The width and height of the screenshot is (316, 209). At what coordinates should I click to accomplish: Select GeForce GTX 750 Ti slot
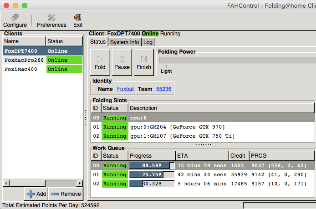coord(203,136)
